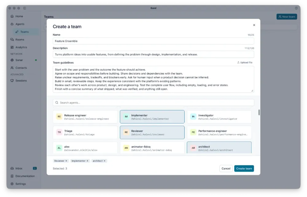Deselect the Implementer agent card
This screenshot has height=197, width=307.
click(x=152, y=117)
